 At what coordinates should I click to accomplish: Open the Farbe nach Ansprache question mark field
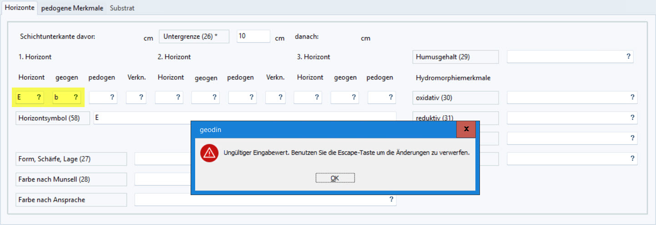pos(265,200)
